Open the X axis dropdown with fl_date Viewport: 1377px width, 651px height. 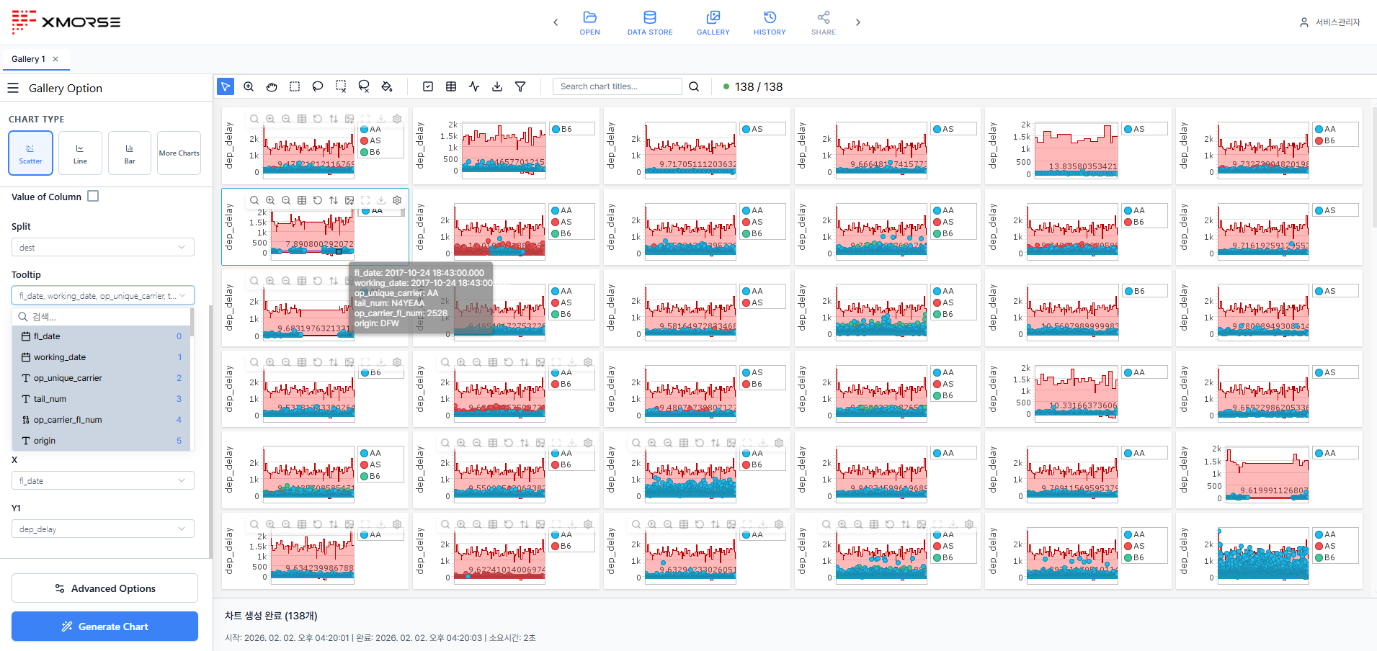click(x=103, y=480)
